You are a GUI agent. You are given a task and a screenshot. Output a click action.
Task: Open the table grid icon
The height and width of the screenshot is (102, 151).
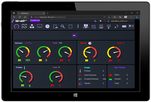pyautogui.click(x=101, y=26)
